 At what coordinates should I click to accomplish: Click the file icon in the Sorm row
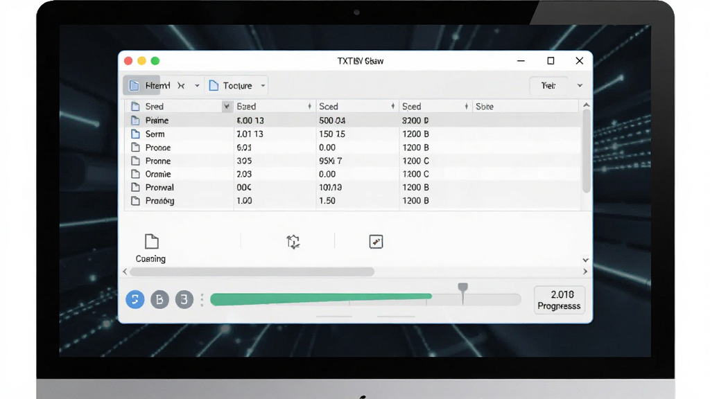point(135,134)
